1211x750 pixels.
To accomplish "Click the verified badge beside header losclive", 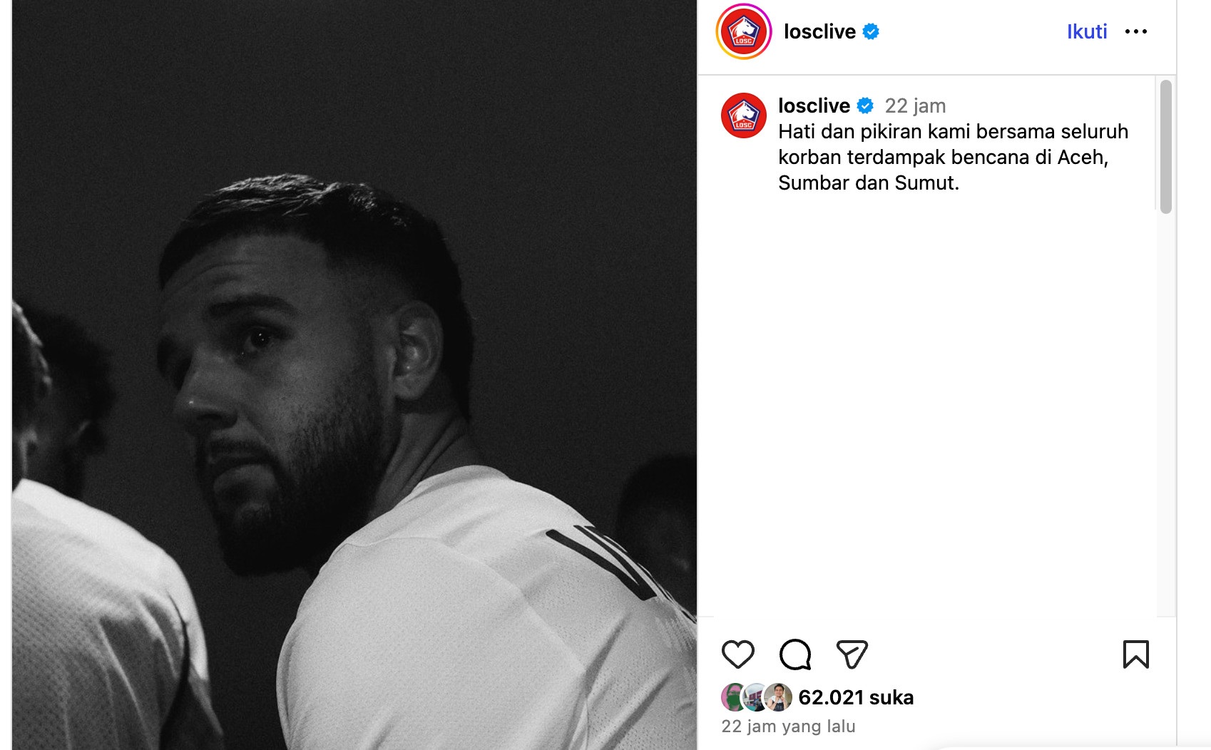I will click(x=871, y=31).
